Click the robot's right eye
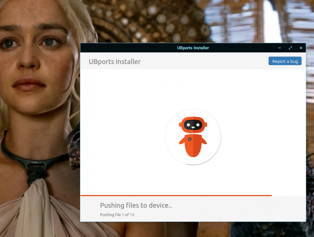314x237 pixels. [198, 125]
